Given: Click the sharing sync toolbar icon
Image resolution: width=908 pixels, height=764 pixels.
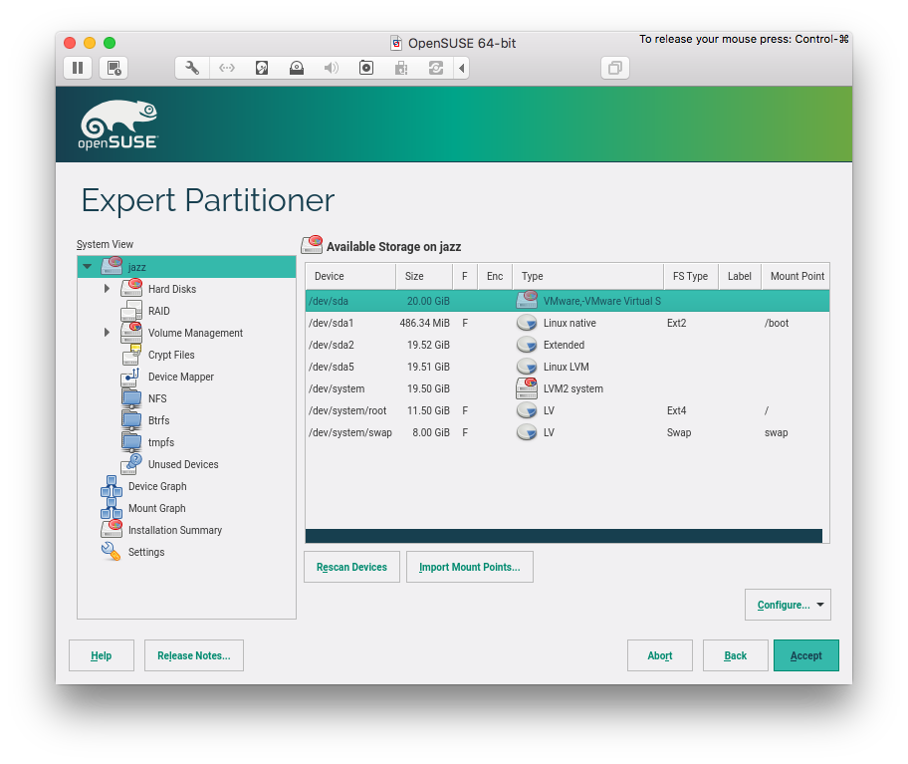Looking at the screenshot, I should [435, 68].
